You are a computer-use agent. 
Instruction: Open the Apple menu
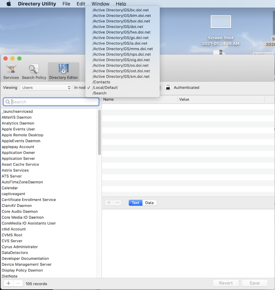tap(9, 4)
